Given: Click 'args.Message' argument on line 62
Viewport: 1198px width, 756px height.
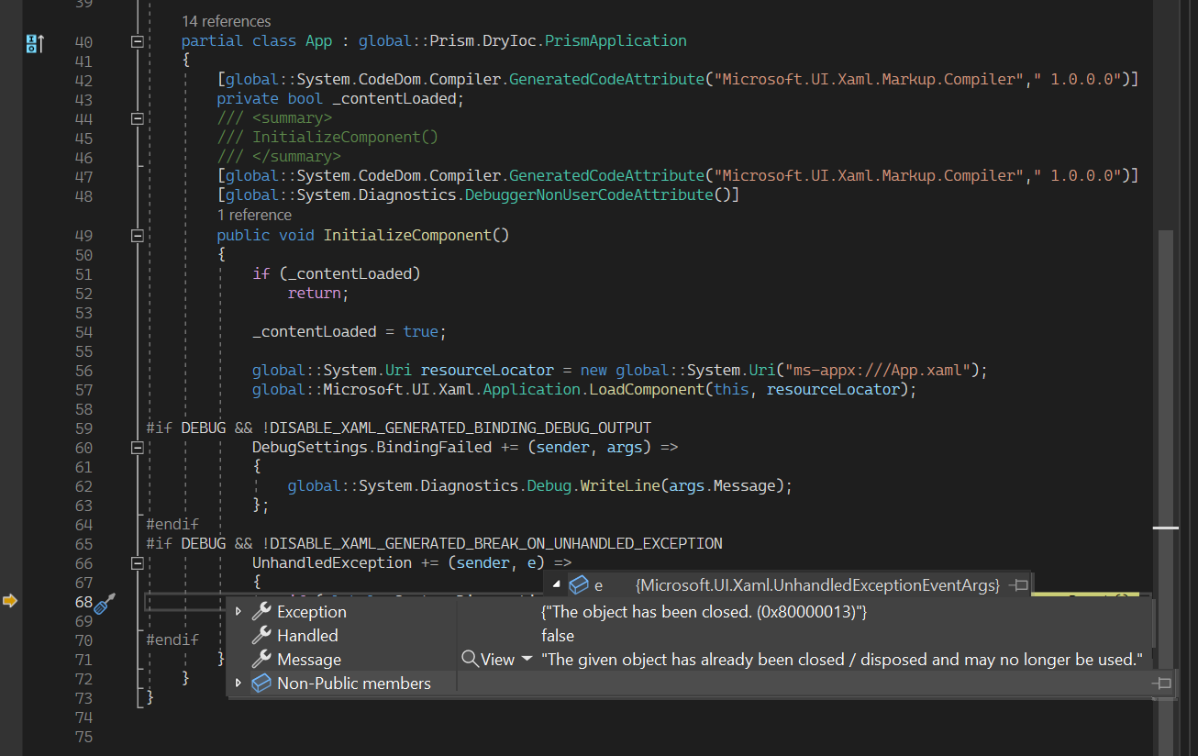Looking at the screenshot, I should click(x=722, y=486).
